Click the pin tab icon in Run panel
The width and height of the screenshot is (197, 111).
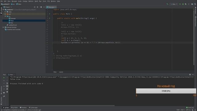4,96
